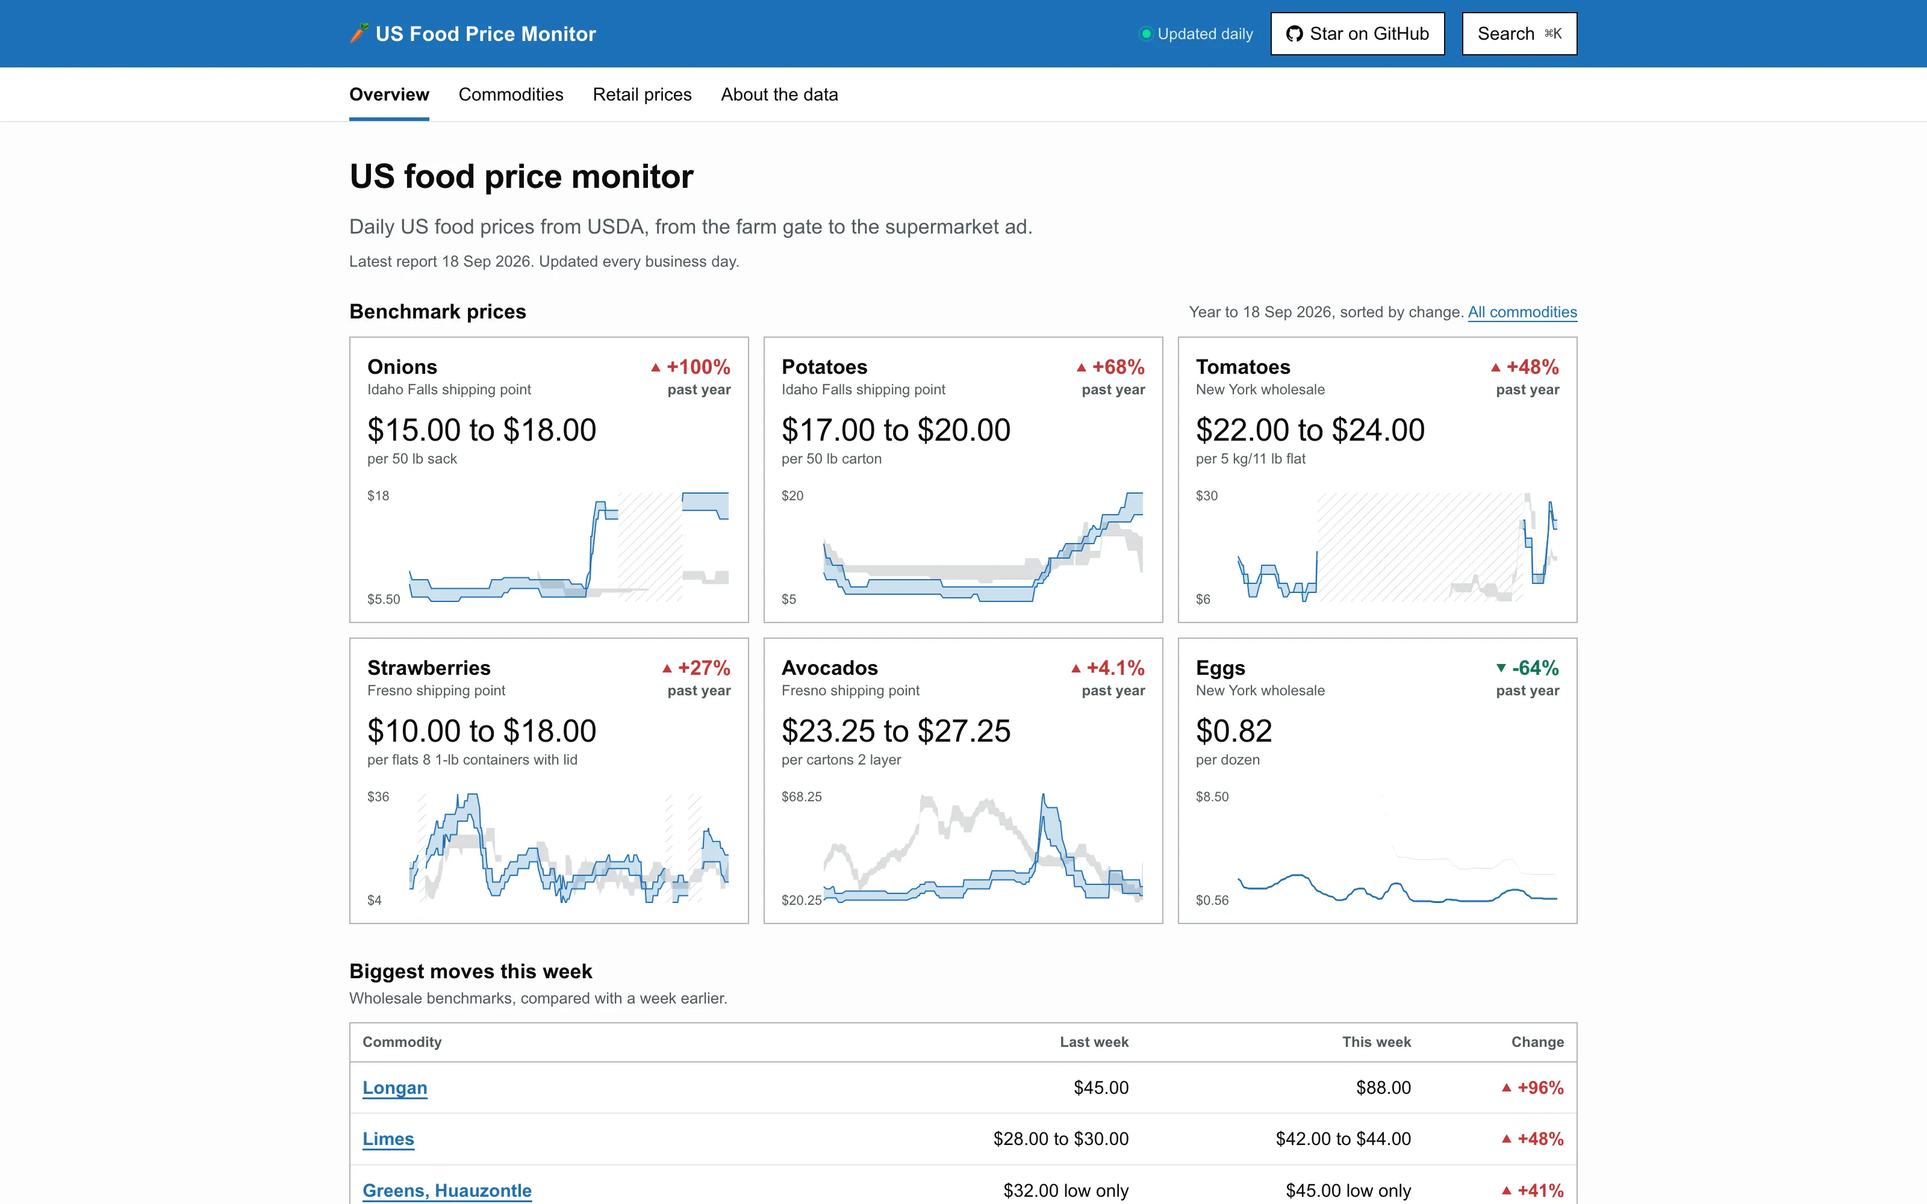Click the Change column header

point(1537,1042)
